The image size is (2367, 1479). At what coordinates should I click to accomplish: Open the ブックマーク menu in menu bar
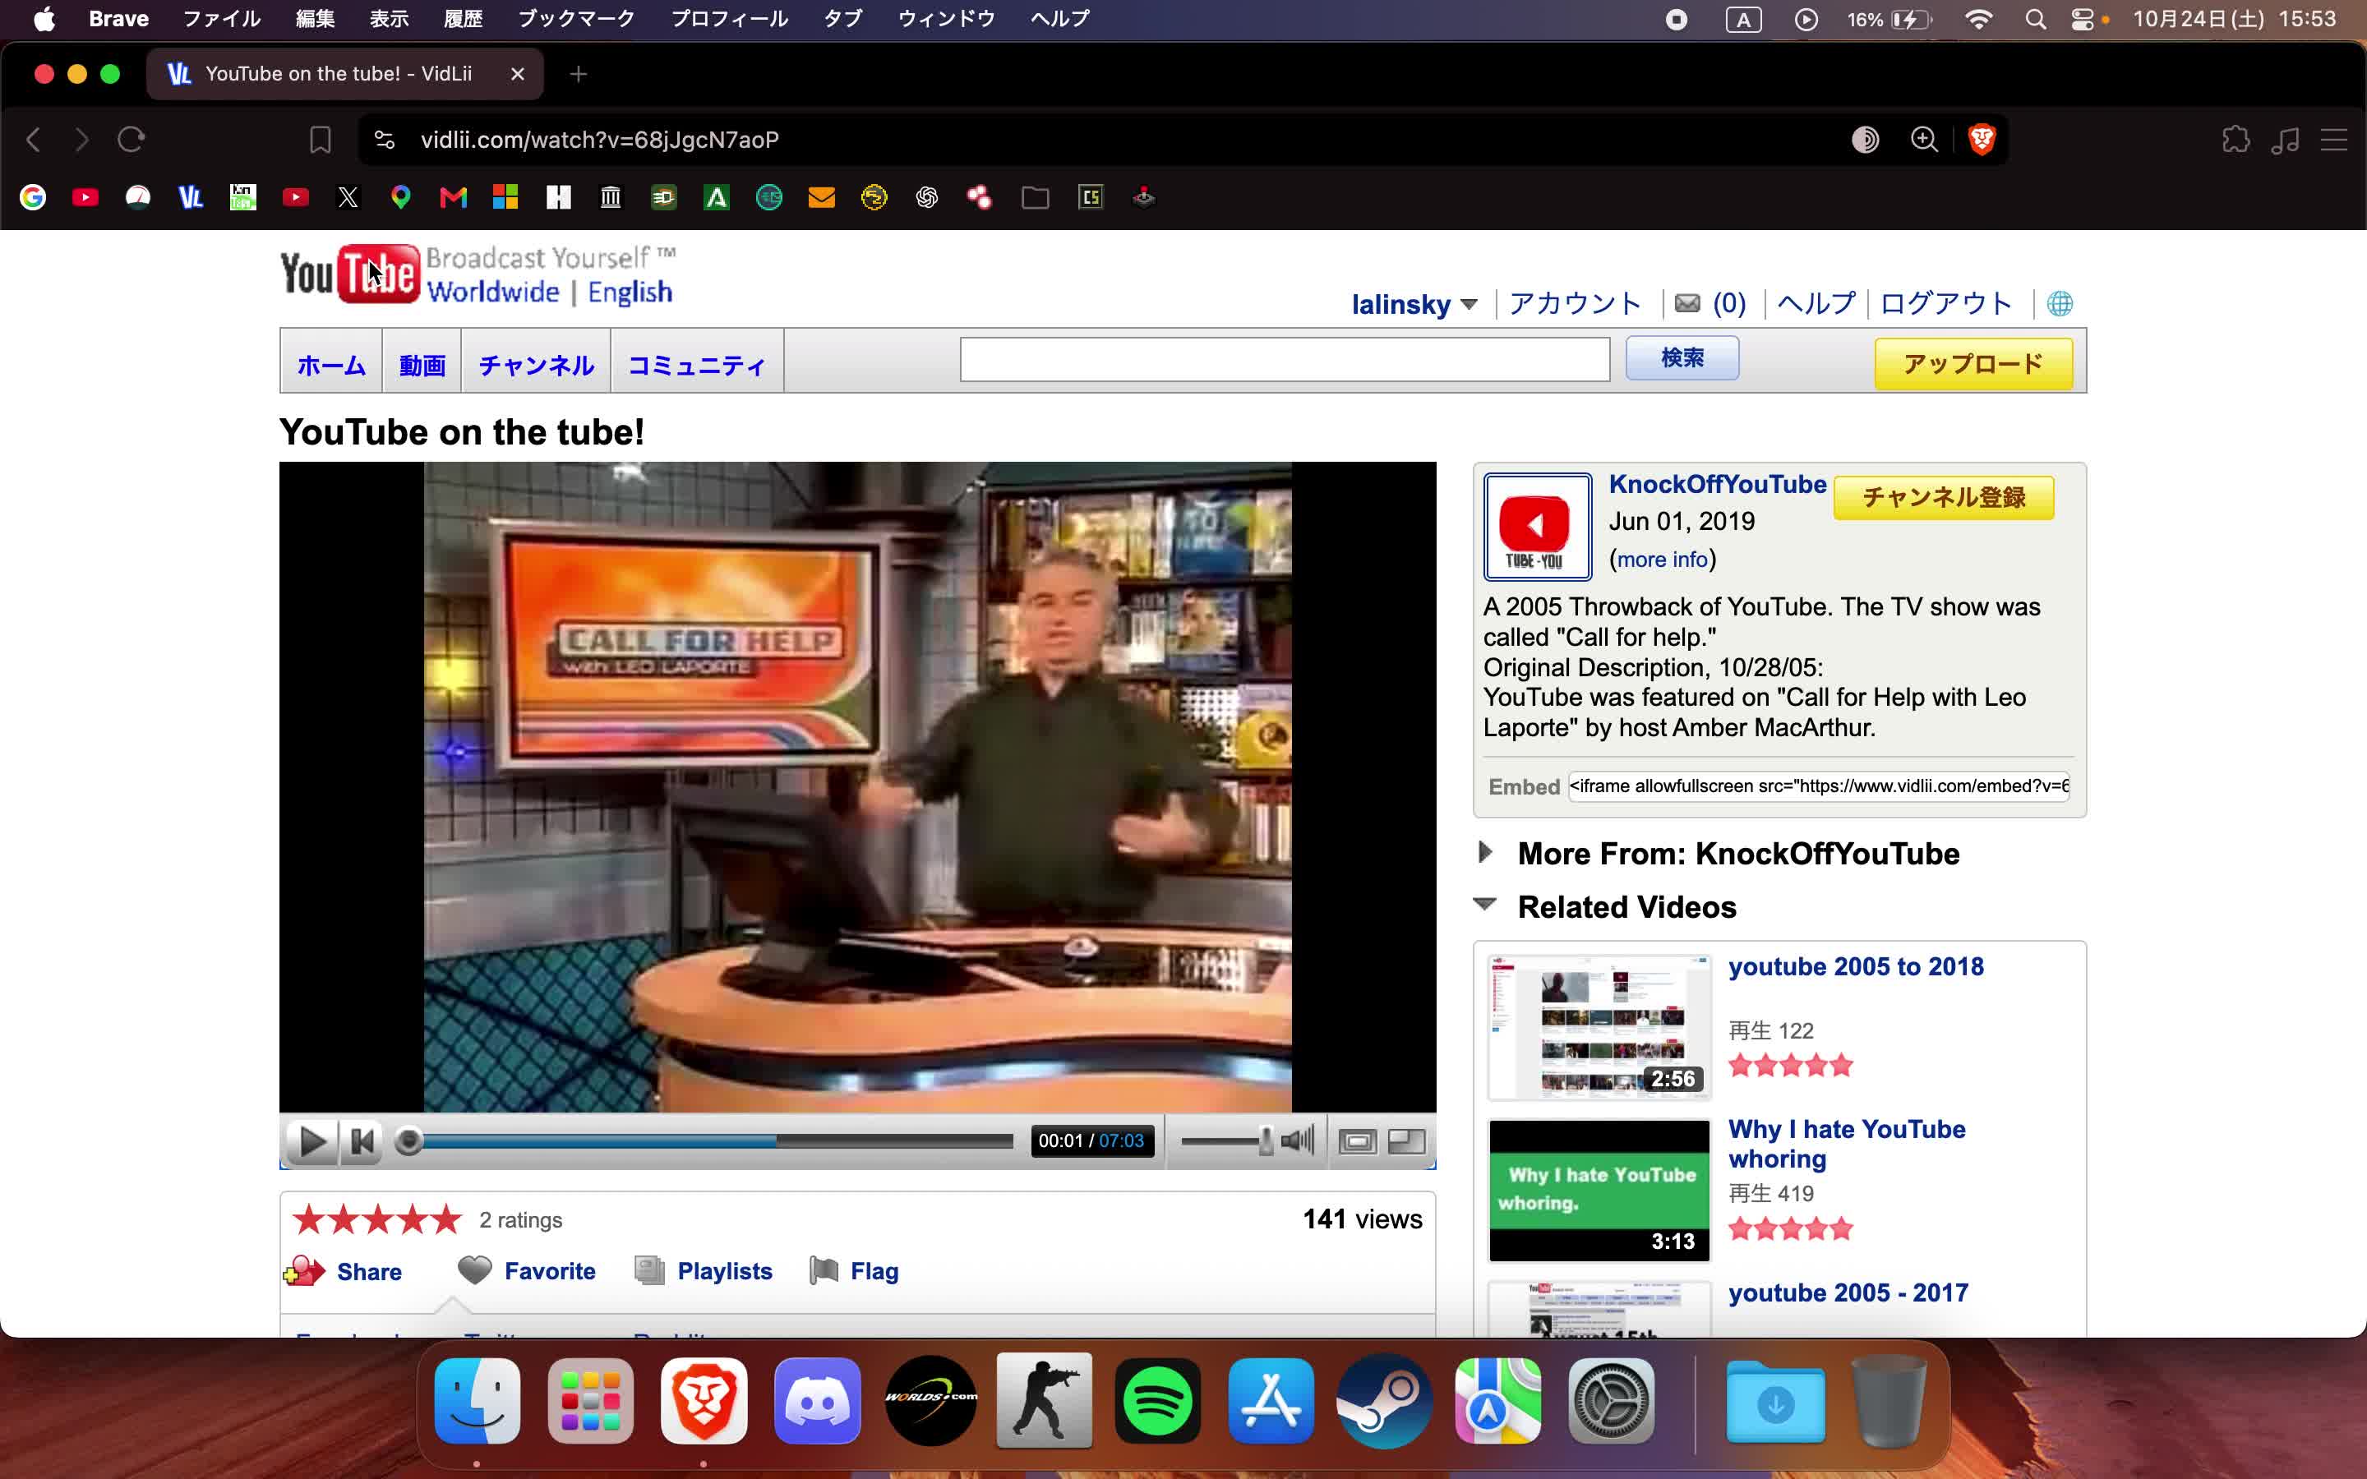coord(576,19)
